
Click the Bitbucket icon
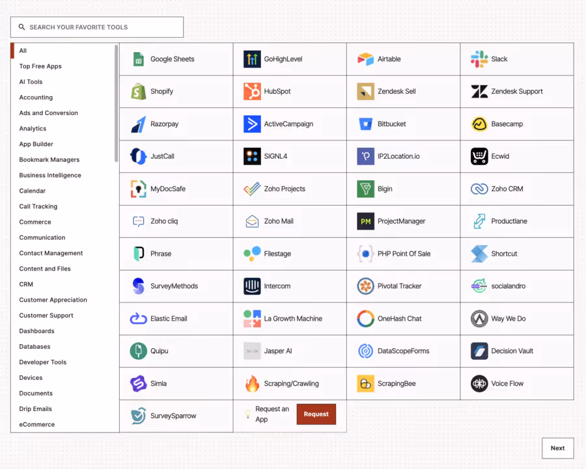pos(365,124)
